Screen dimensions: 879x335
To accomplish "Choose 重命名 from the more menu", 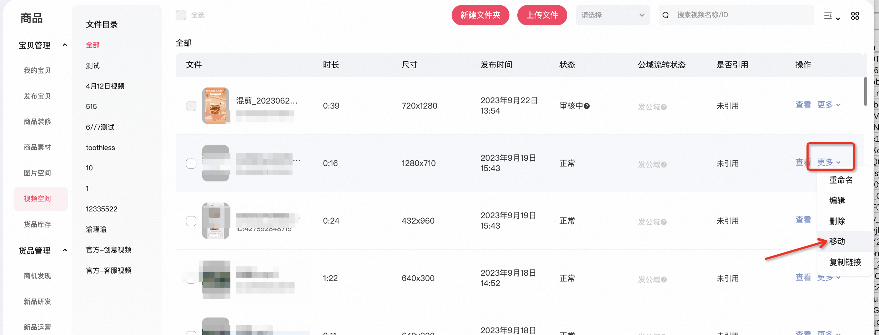I will 841,180.
